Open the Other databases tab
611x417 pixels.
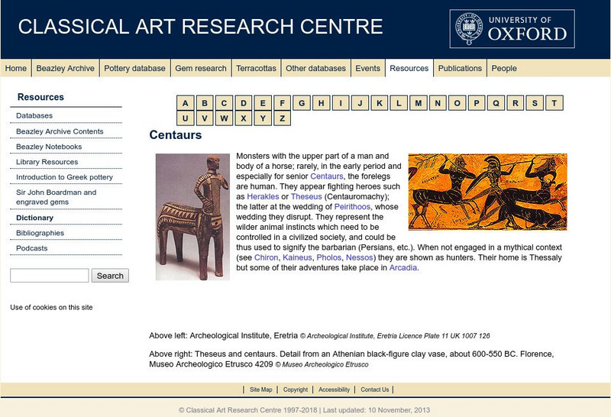[315, 68]
